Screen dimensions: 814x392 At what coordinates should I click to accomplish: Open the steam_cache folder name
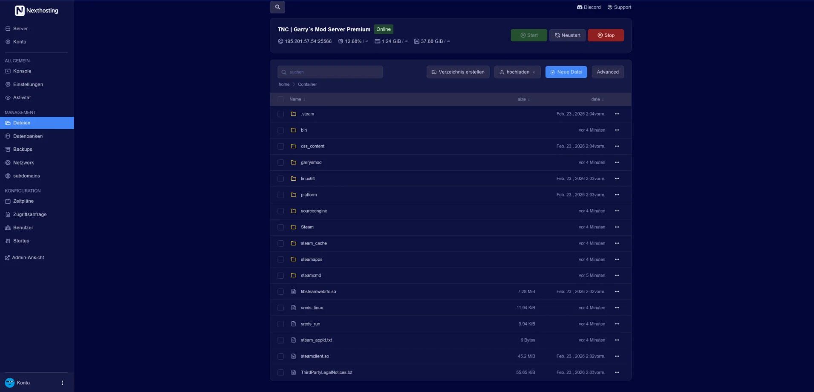point(314,243)
